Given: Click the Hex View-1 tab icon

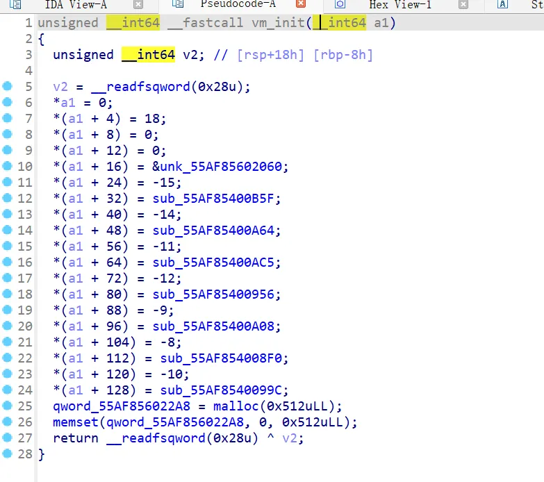Looking at the screenshot, I should point(340,5).
